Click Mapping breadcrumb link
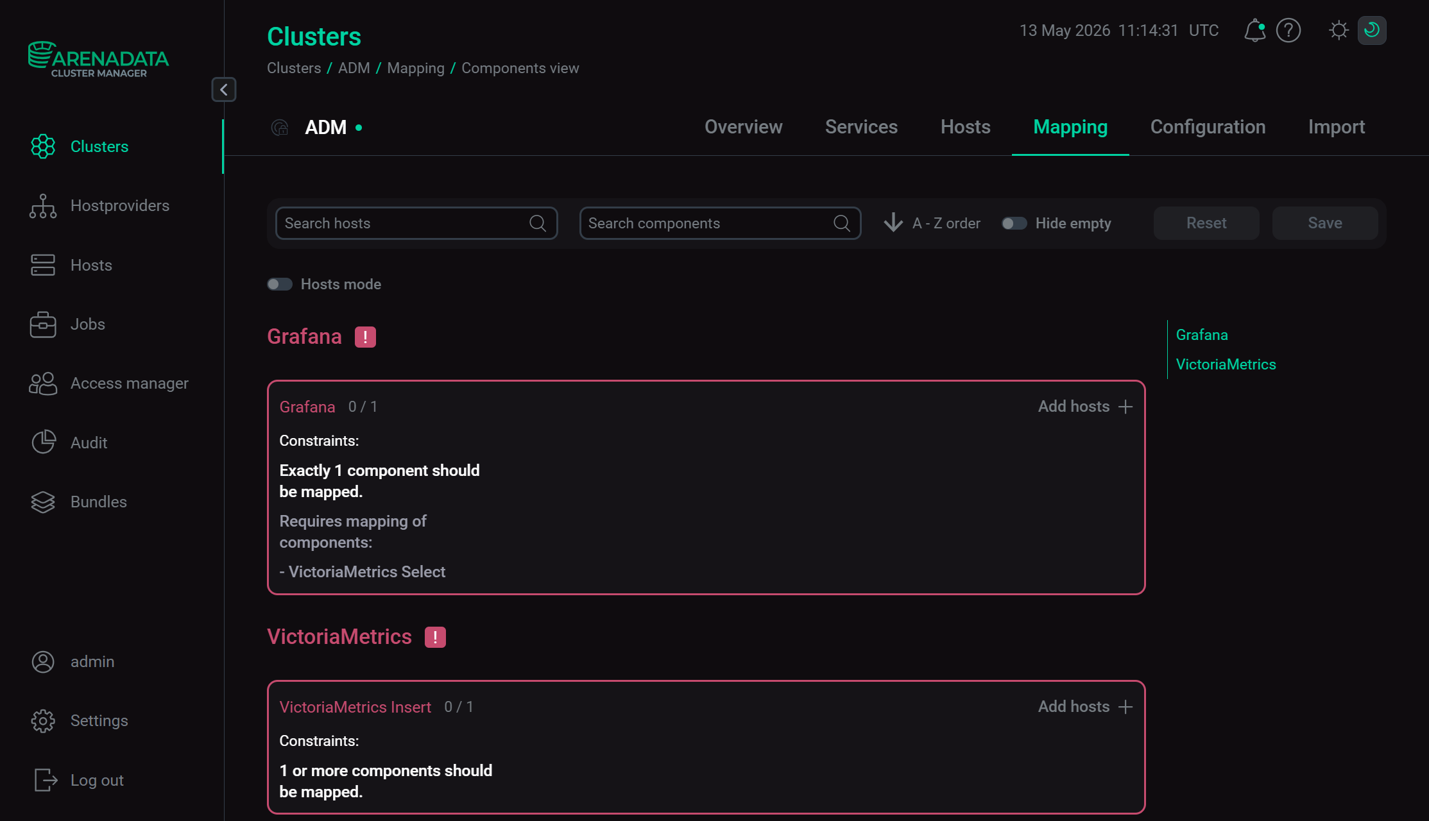 [x=416, y=68]
